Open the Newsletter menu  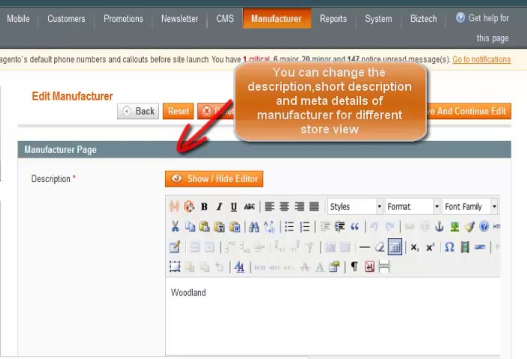pos(180,19)
